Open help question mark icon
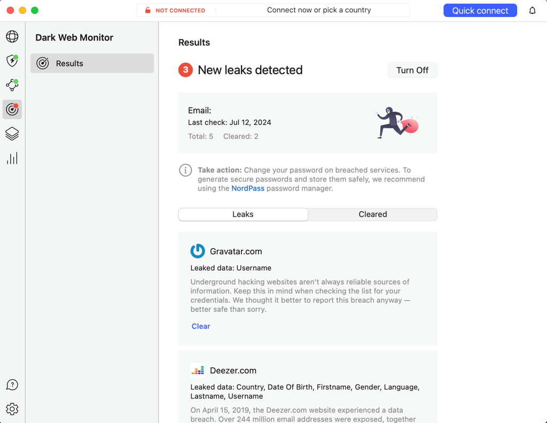 point(12,385)
